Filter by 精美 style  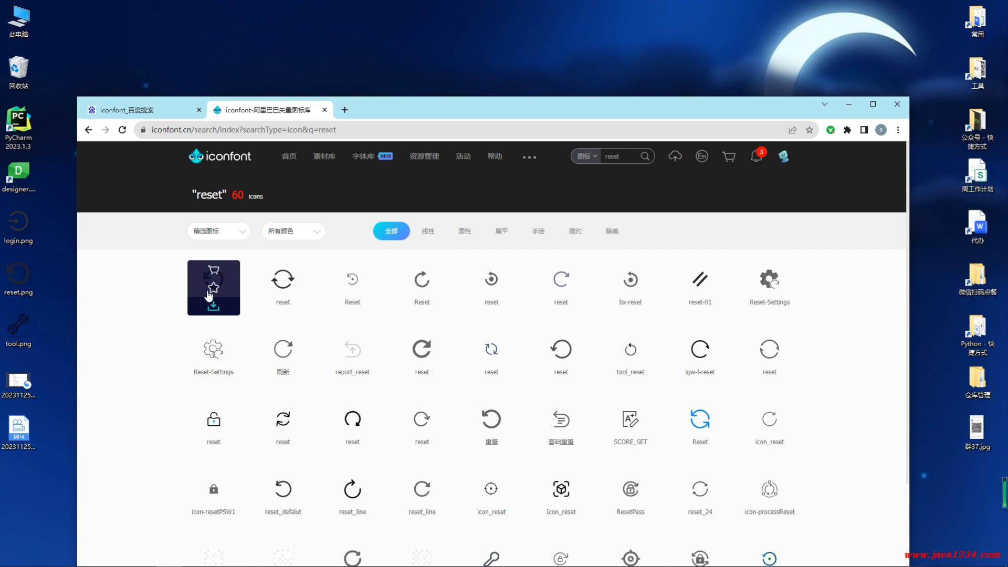[x=612, y=231]
